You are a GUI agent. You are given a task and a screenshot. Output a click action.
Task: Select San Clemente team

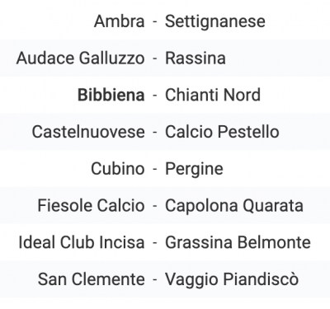[92, 279]
